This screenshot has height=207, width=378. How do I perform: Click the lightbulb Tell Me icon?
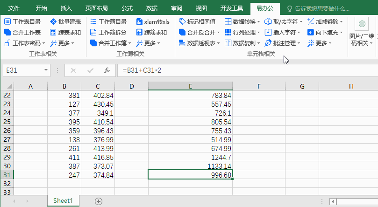click(x=290, y=9)
